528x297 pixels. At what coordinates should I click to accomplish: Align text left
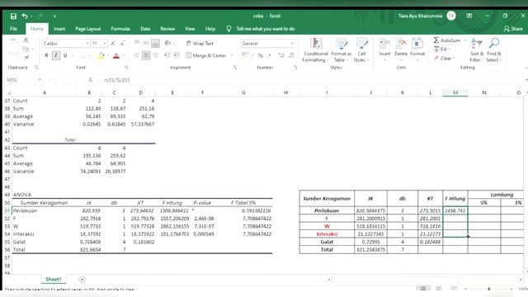point(137,55)
